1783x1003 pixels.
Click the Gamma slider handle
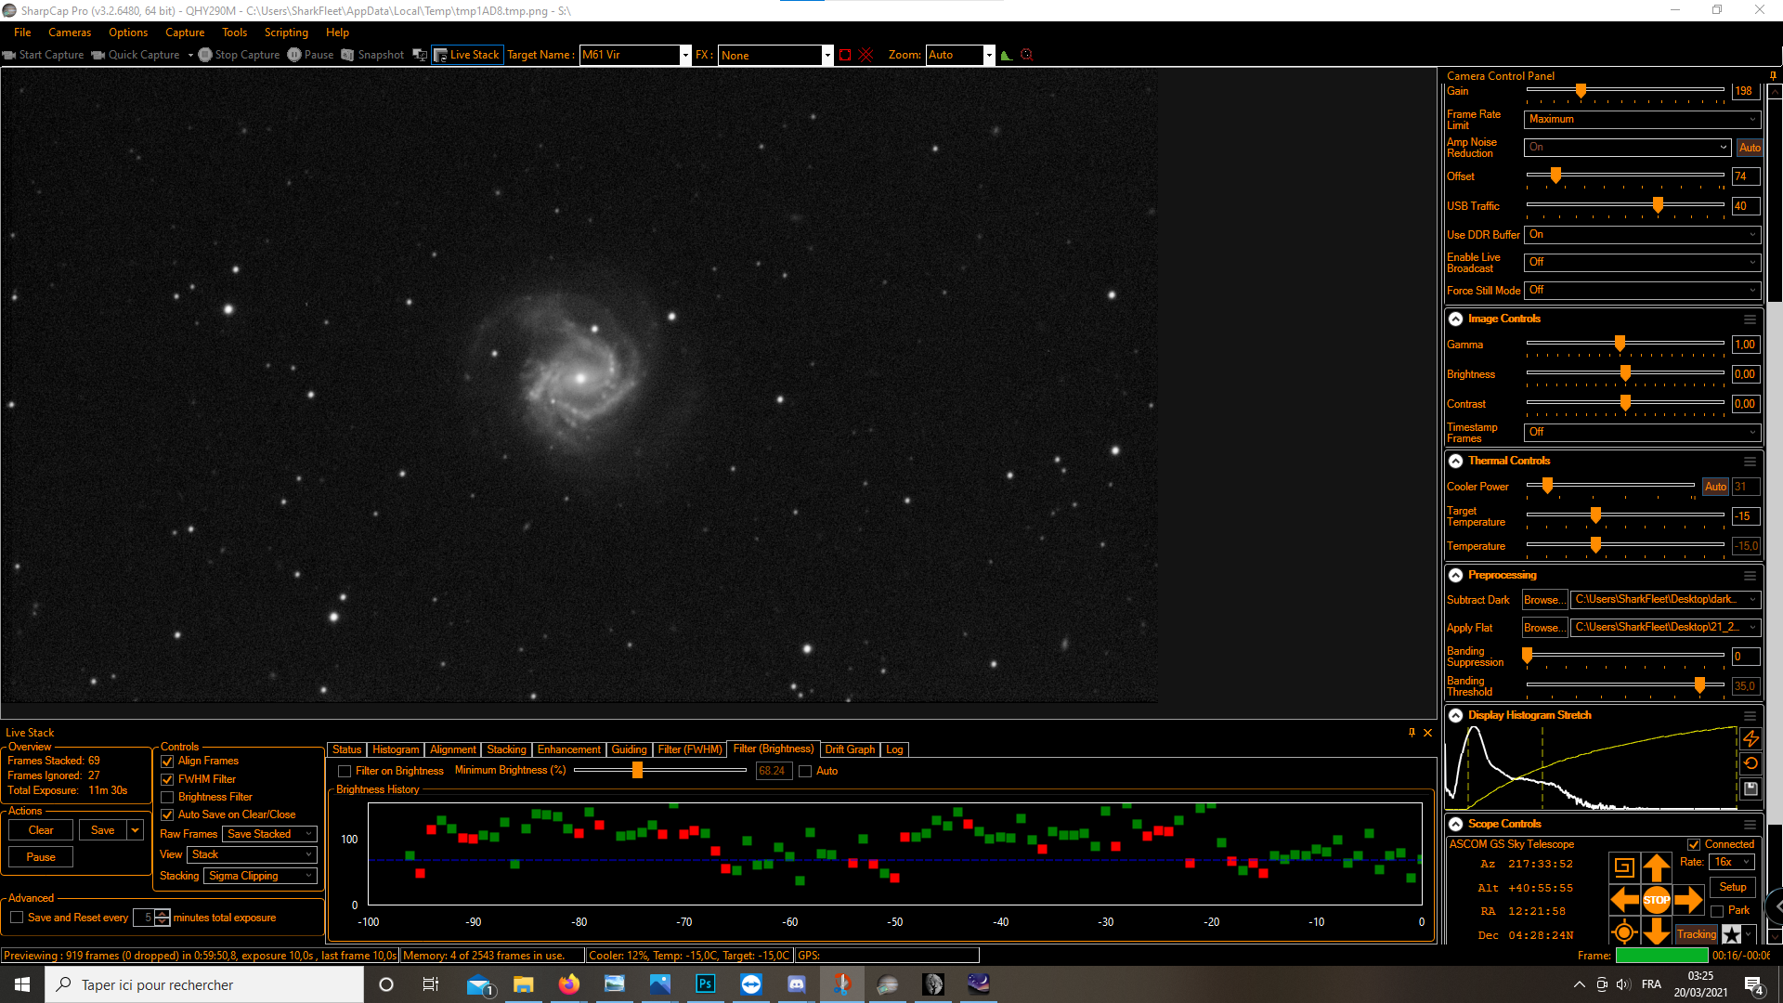(1620, 344)
